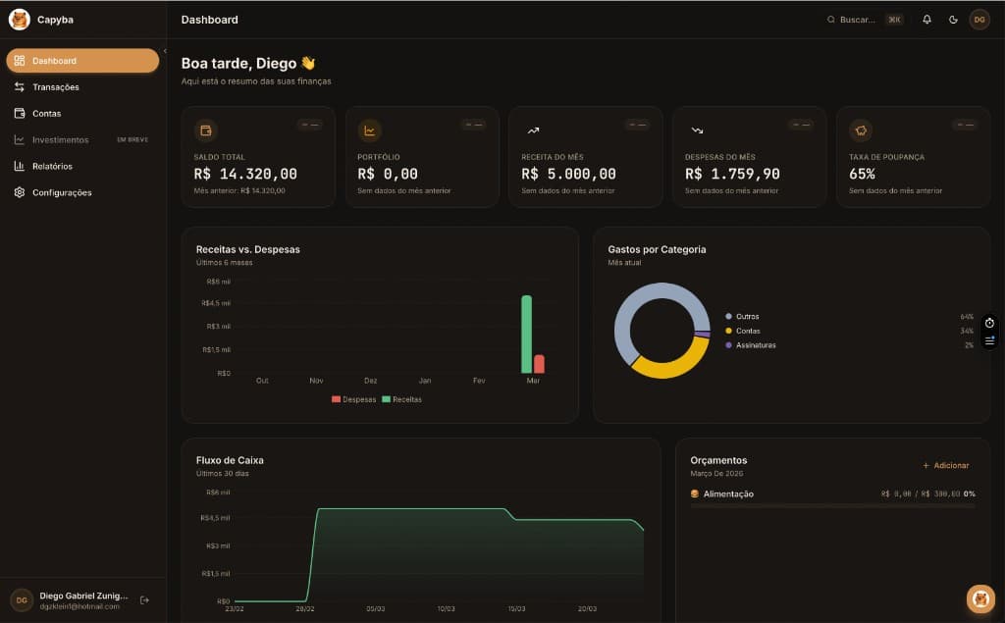Click the Buscar search field
Image resolution: width=1005 pixels, height=623 pixels.
coord(859,19)
